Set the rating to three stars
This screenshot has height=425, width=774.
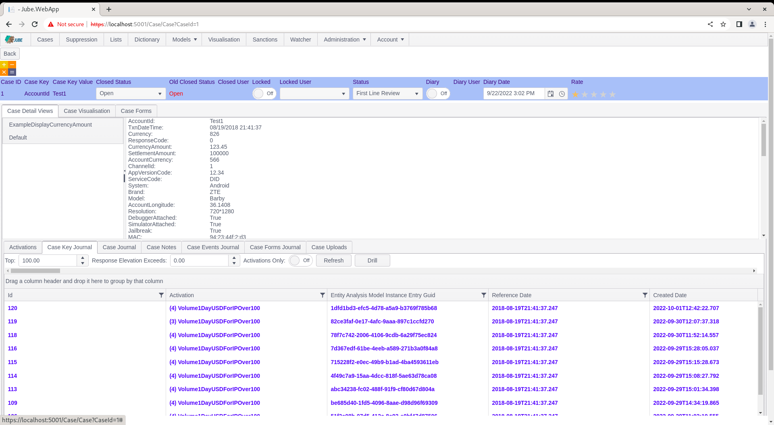pyautogui.click(x=594, y=94)
